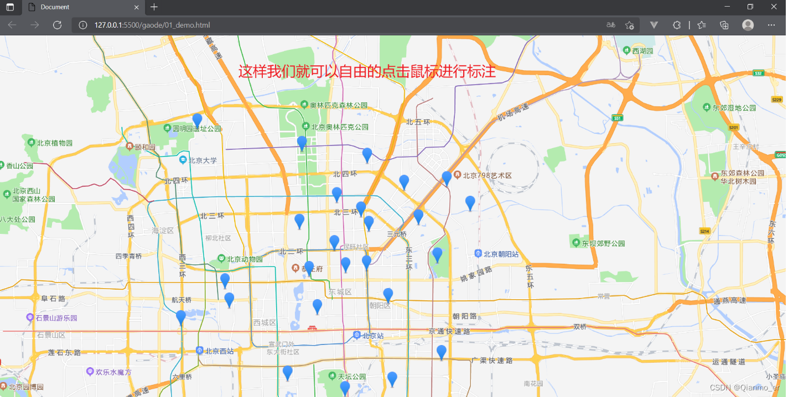Click the 北京植物园 icon
788x397 pixels.
pos(31,143)
